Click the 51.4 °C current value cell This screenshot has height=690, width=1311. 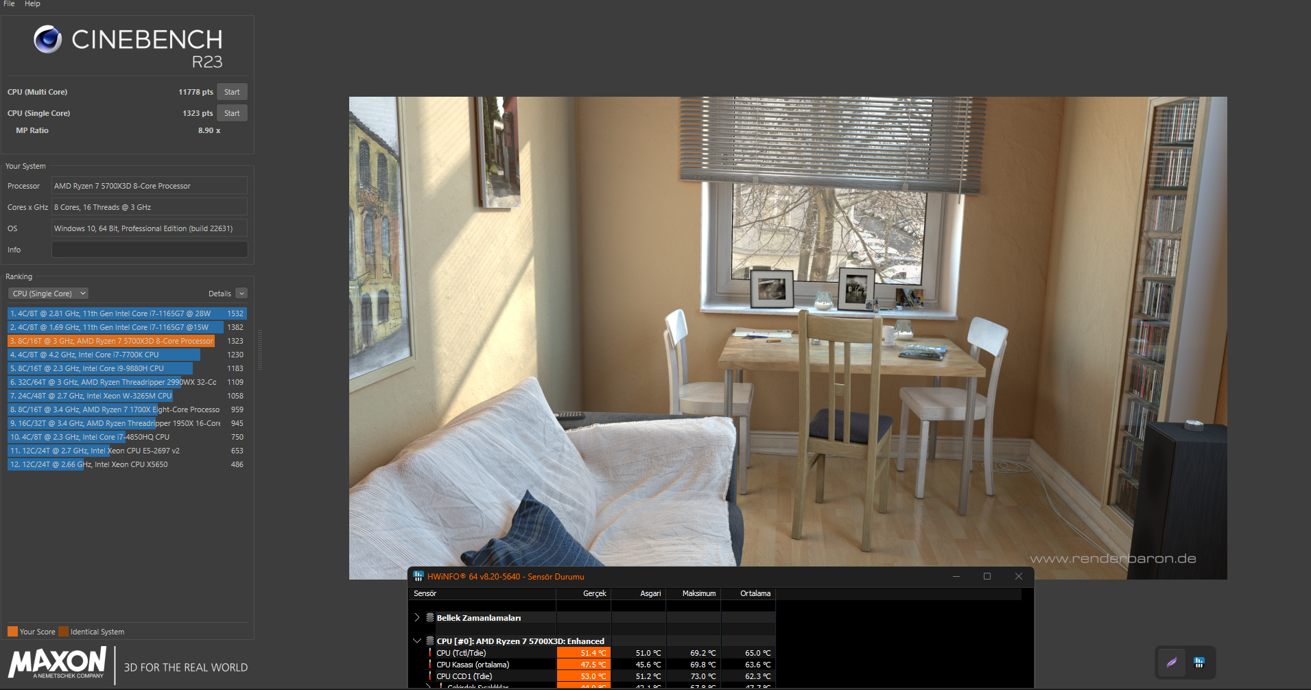click(584, 653)
